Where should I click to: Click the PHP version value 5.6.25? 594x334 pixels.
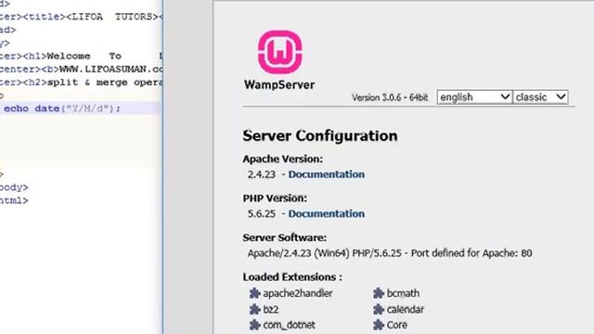click(x=262, y=214)
